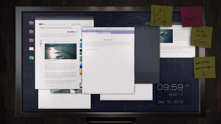Open the submarine article headline
Viewport: 221px width, 124px height.
coord(56,28)
